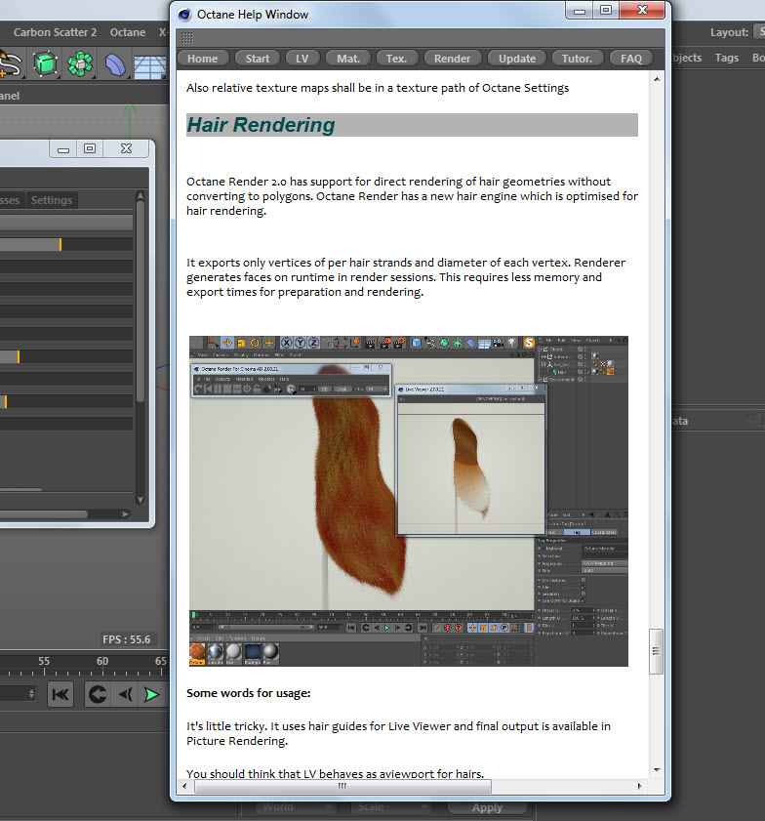Viewport: 765px width, 821px height.
Task: Click the green cube primitive icon
Action: pos(45,63)
